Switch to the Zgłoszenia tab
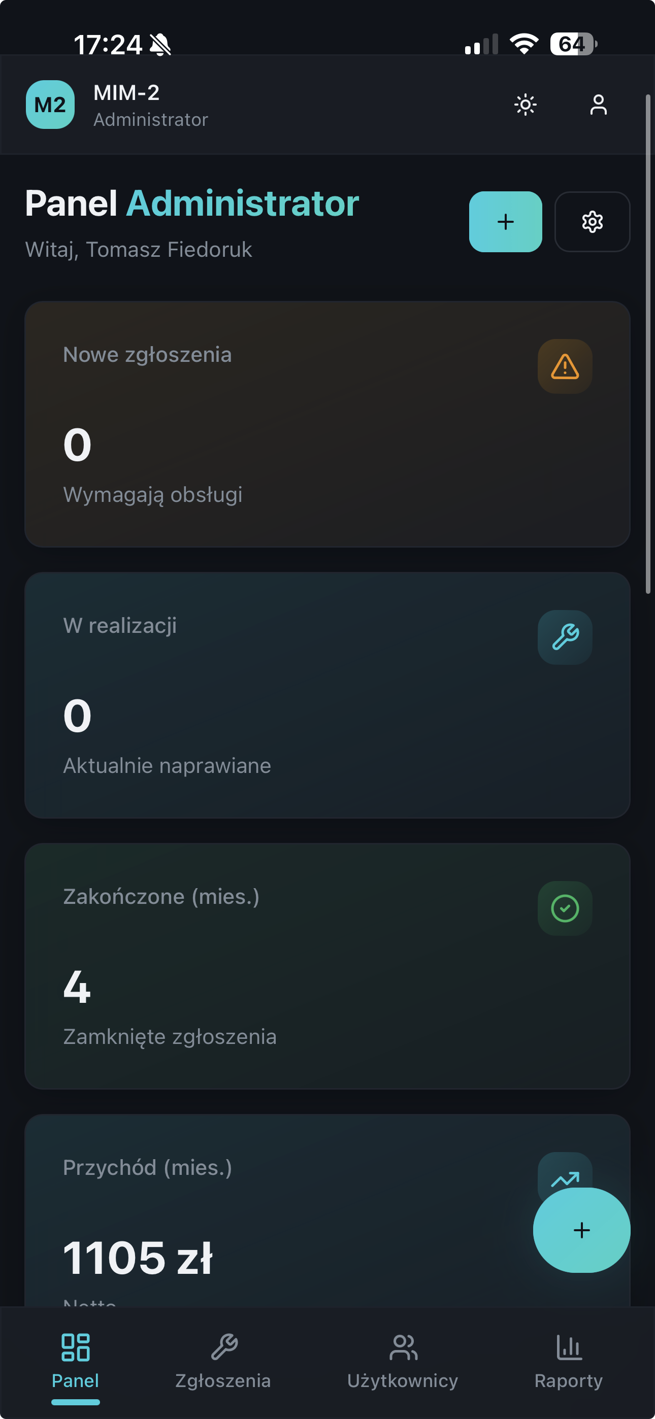Screen dimensions: 655x1419 coord(223,1361)
